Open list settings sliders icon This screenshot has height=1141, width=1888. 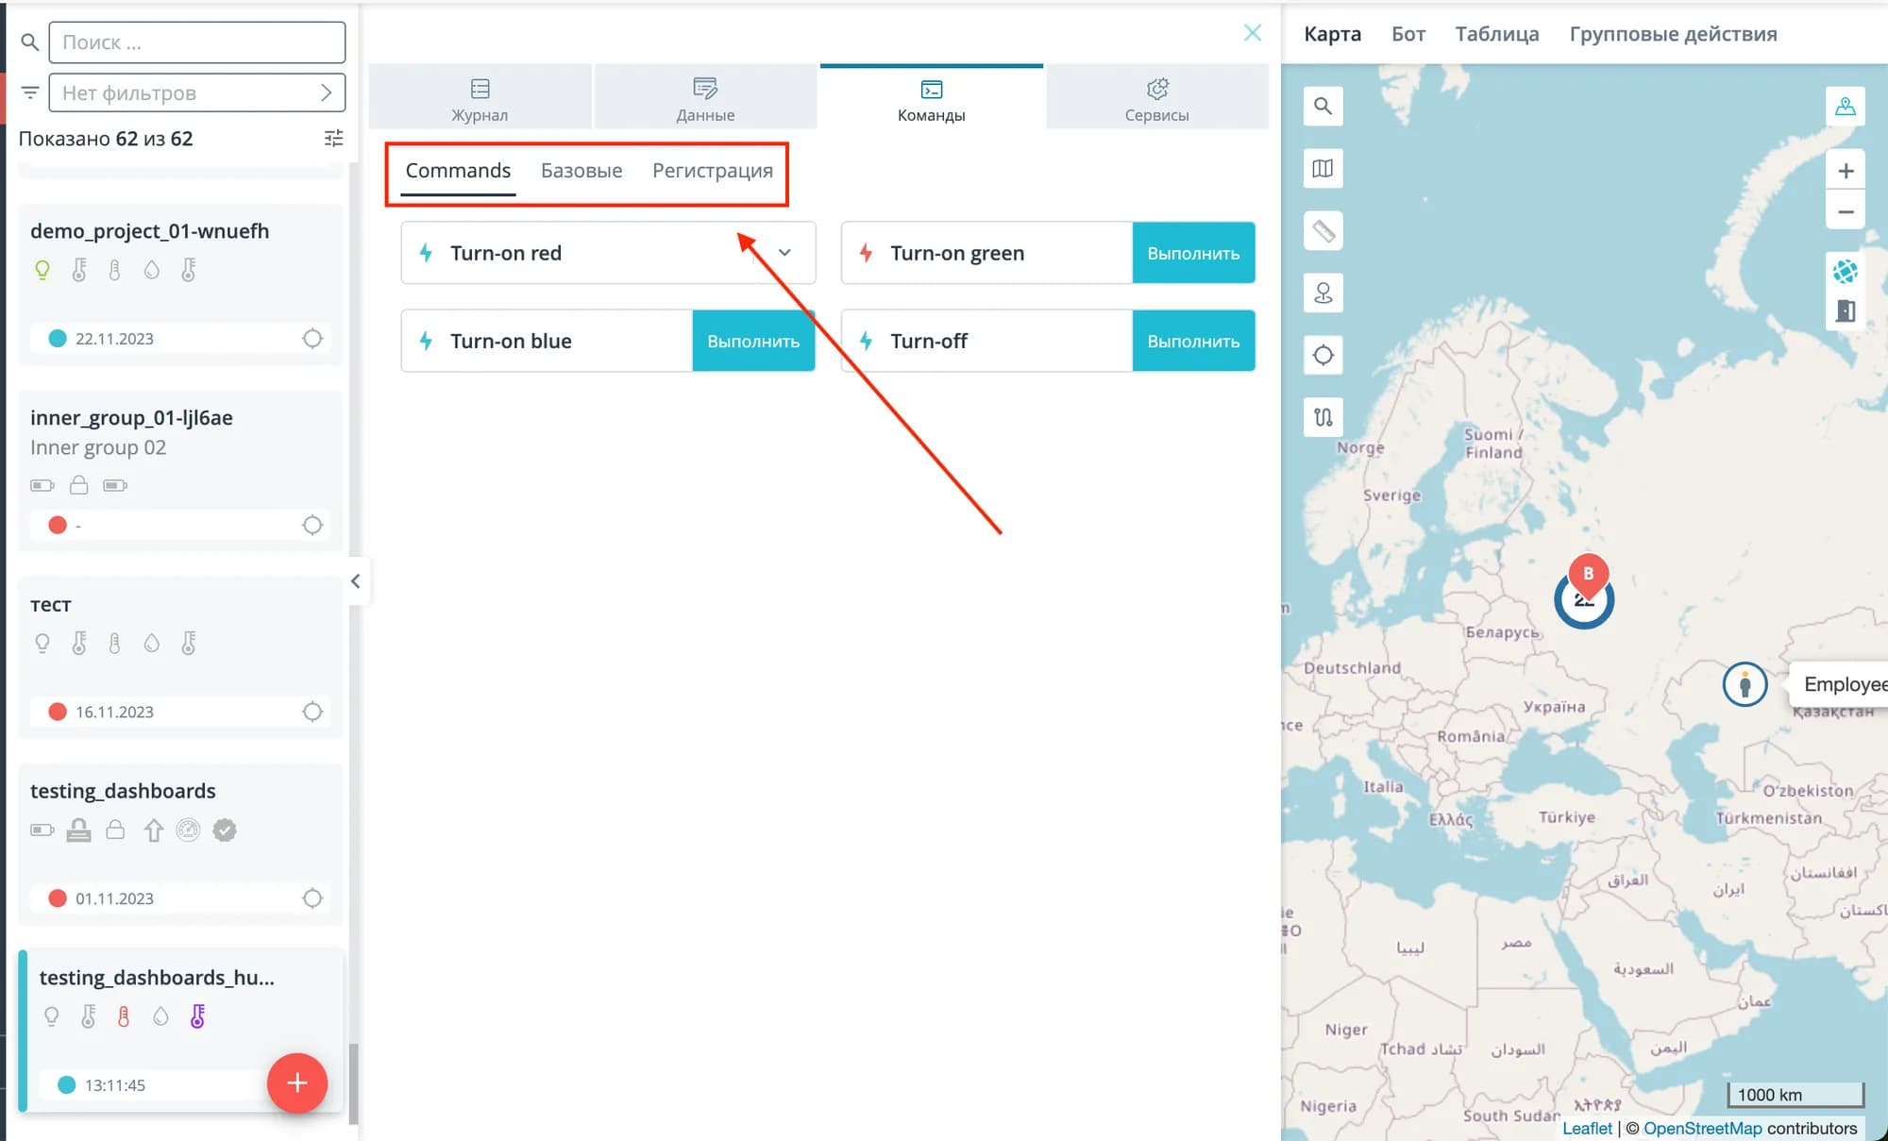pyautogui.click(x=333, y=139)
